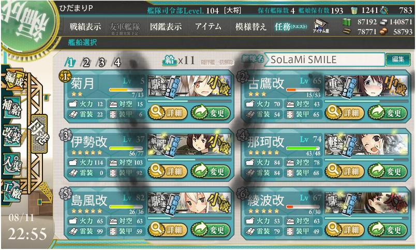
Task: Open the 改装 remodel sidebar icon
Action: 12,135
